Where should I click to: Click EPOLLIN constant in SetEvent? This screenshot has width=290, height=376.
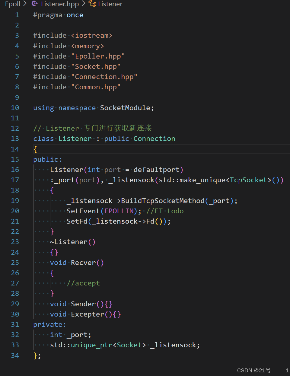(x=119, y=211)
